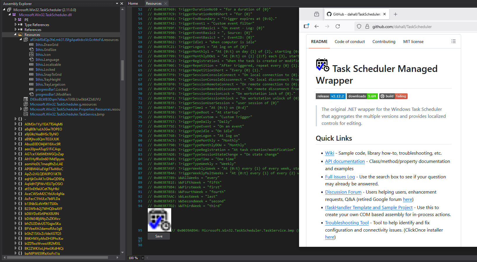477x262 pixels.
Task: Close the Assembly Explorer panel
Action: point(122,4)
